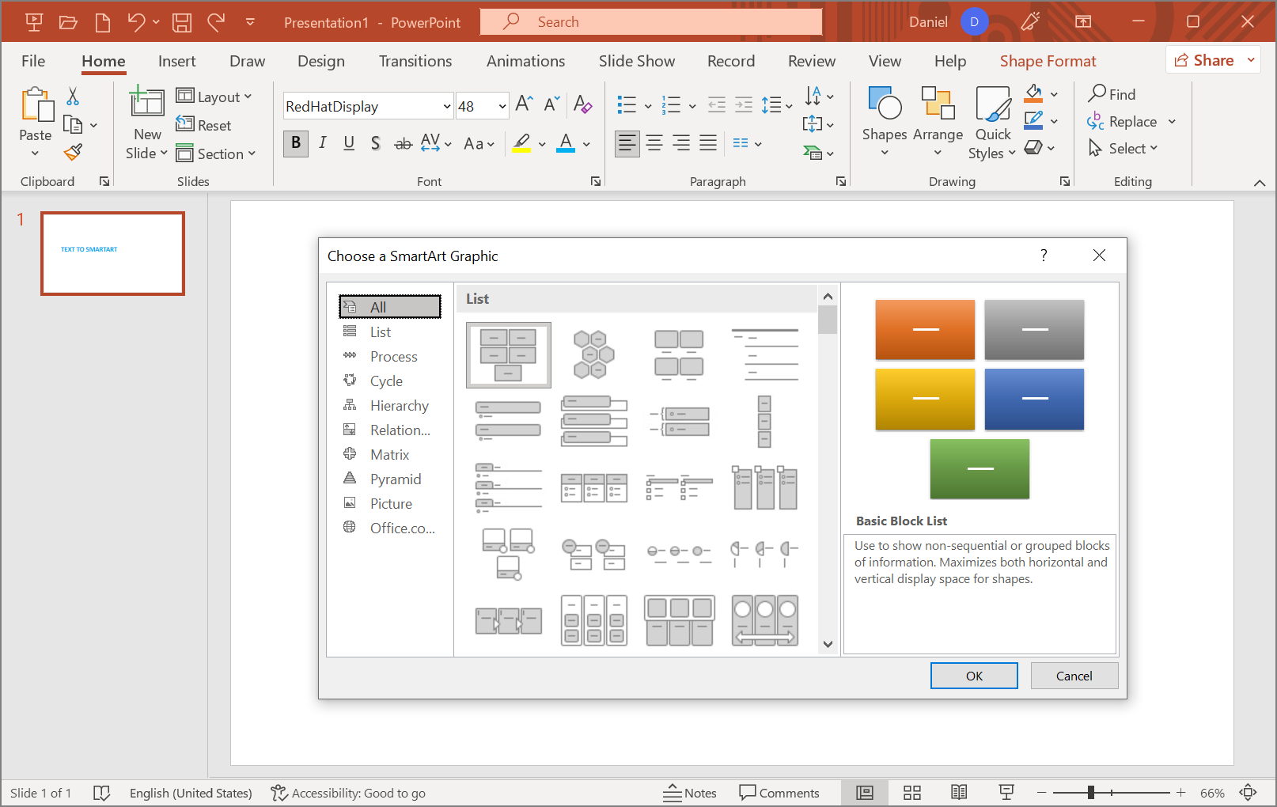The width and height of the screenshot is (1277, 807).
Task: Click the zoom slider handle
Action: coord(1090,793)
